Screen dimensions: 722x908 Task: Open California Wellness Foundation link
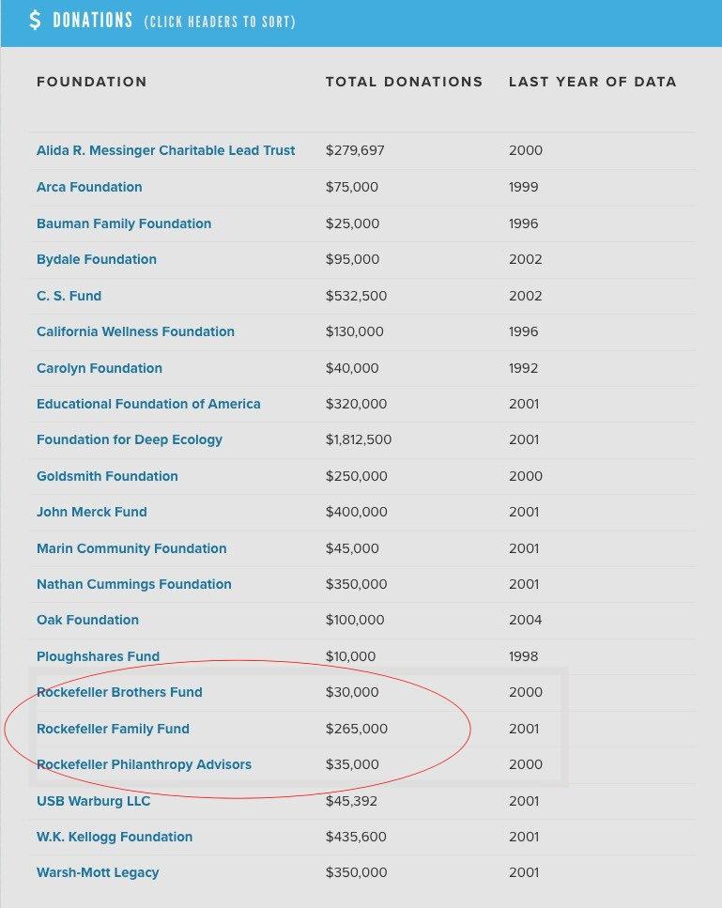tap(135, 331)
